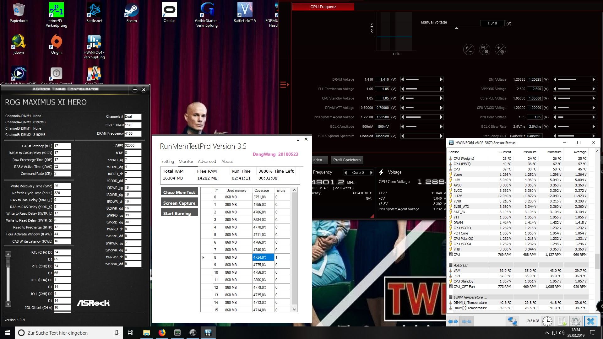Viewport: 603px width, 339px height.
Task: Open the About tab in RunMemTestPro
Action: (x=227, y=161)
